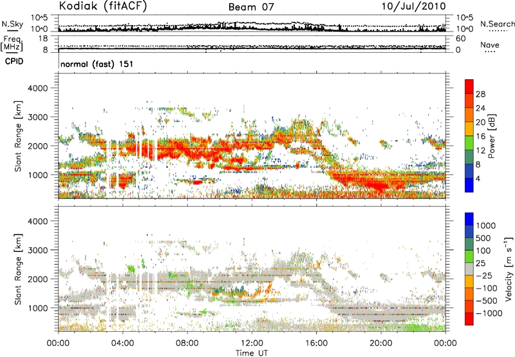Click Slant Range [km] label of power panel
Image resolution: width=515 pixels, height=357 pixels.
[x=18, y=136]
